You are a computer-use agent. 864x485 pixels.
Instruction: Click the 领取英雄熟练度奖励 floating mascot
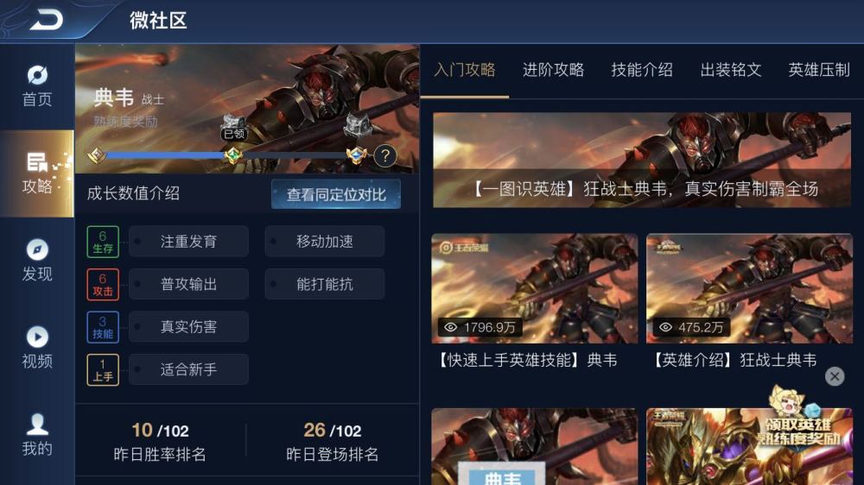pyautogui.click(x=800, y=419)
